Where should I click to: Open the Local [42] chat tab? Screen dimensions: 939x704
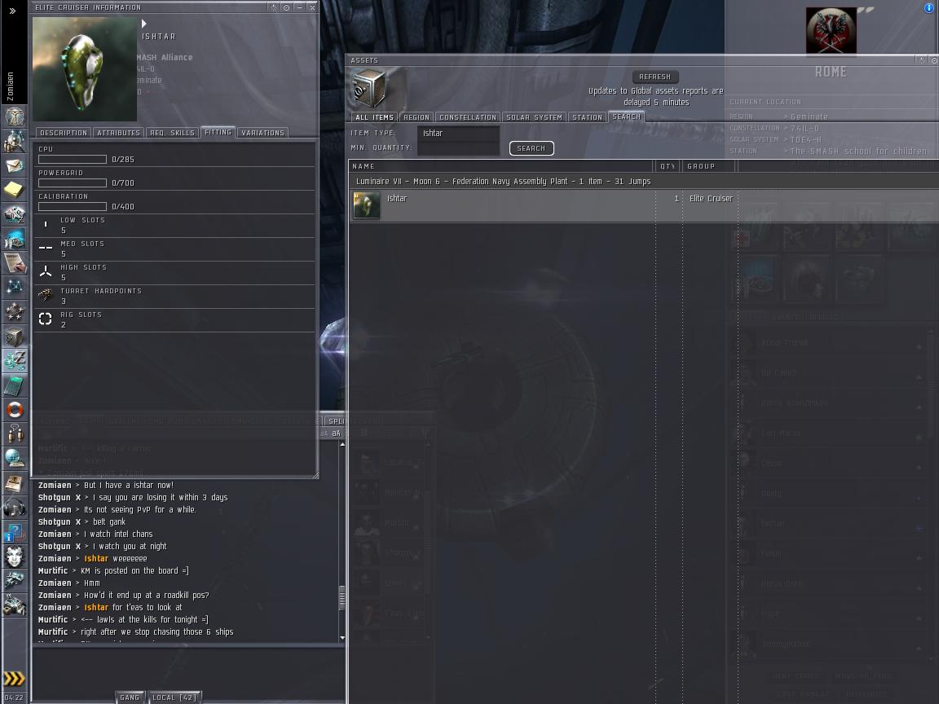tap(174, 697)
